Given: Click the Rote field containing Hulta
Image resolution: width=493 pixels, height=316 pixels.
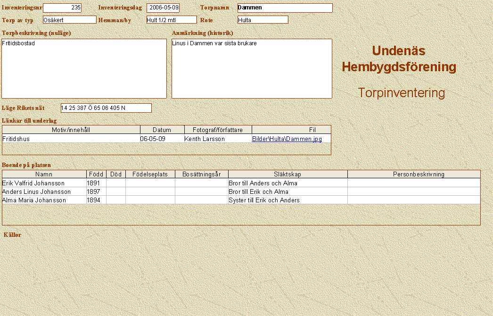Looking at the screenshot, I should click(263, 20).
